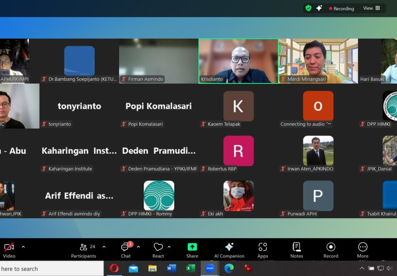The image size is (397, 276).
Task: Click Eki akh's masked profile photo
Action: tap(239, 196)
